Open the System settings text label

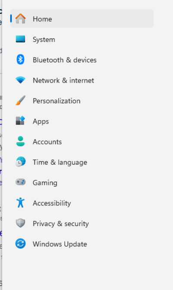(44, 40)
